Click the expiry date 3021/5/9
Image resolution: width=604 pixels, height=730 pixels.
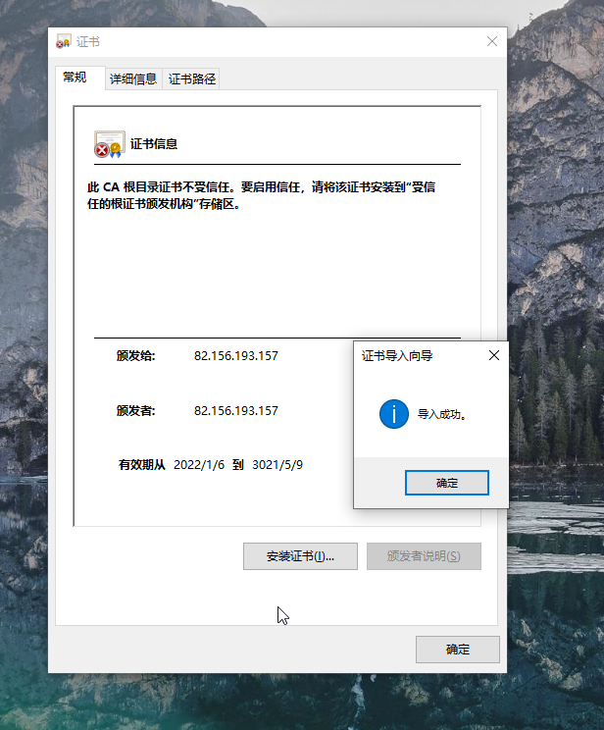pyautogui.click(x=277, y=465)
